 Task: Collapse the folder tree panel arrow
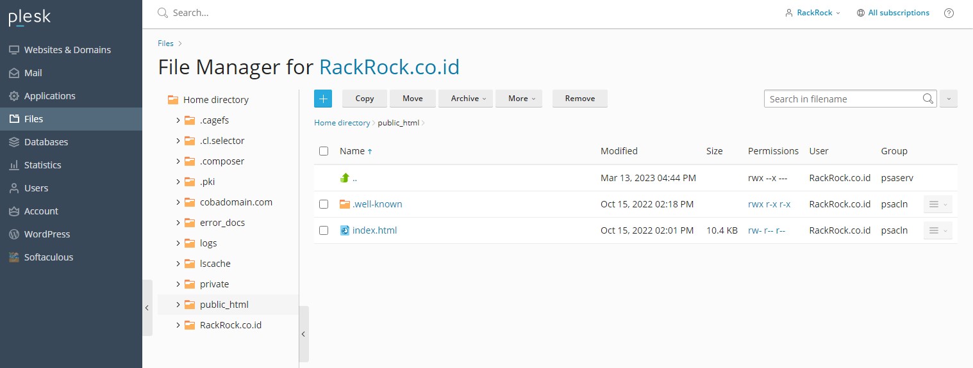(x=304, y=334)
